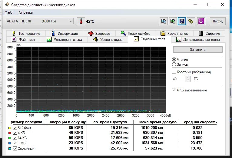The width and height of the screenshot is (232, 158).
Task: Uncheck the 1 МБ checkbox
Action: [15, 143]
